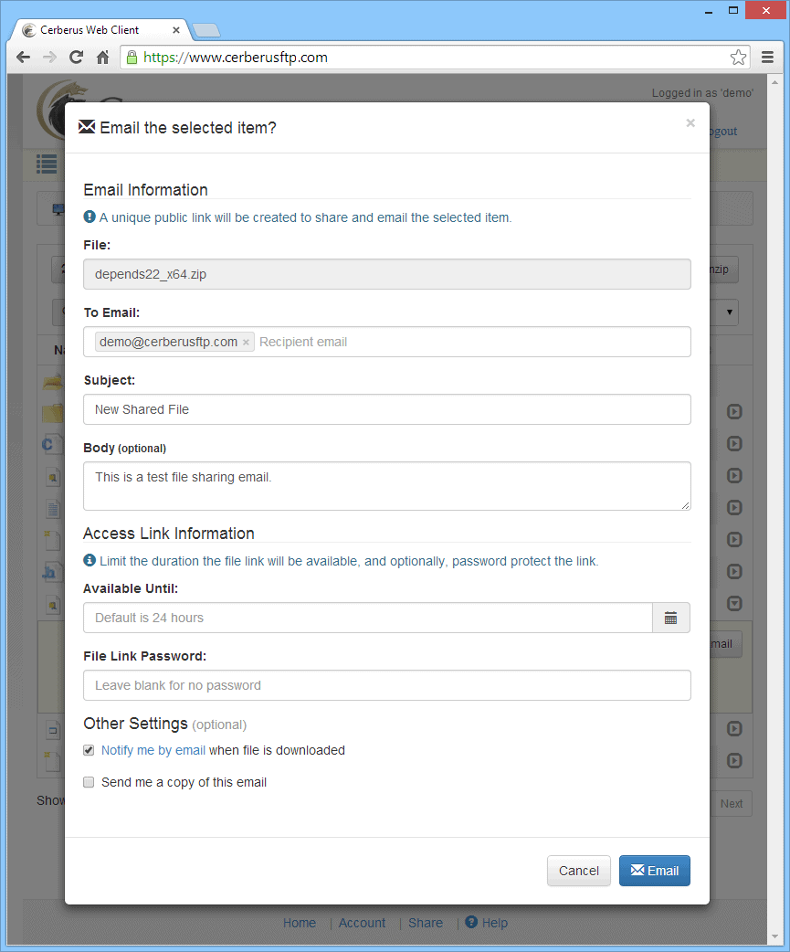Click the browser home icon
Viewport: 790px width, 952px height.
tap(103, 57)
